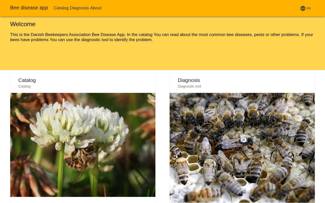Viewport: 325px width, 203px height.
Task: Click the 'Welcome' heading
Action: (23, 24)
